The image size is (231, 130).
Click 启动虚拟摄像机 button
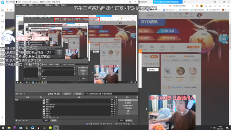(128, 105)
